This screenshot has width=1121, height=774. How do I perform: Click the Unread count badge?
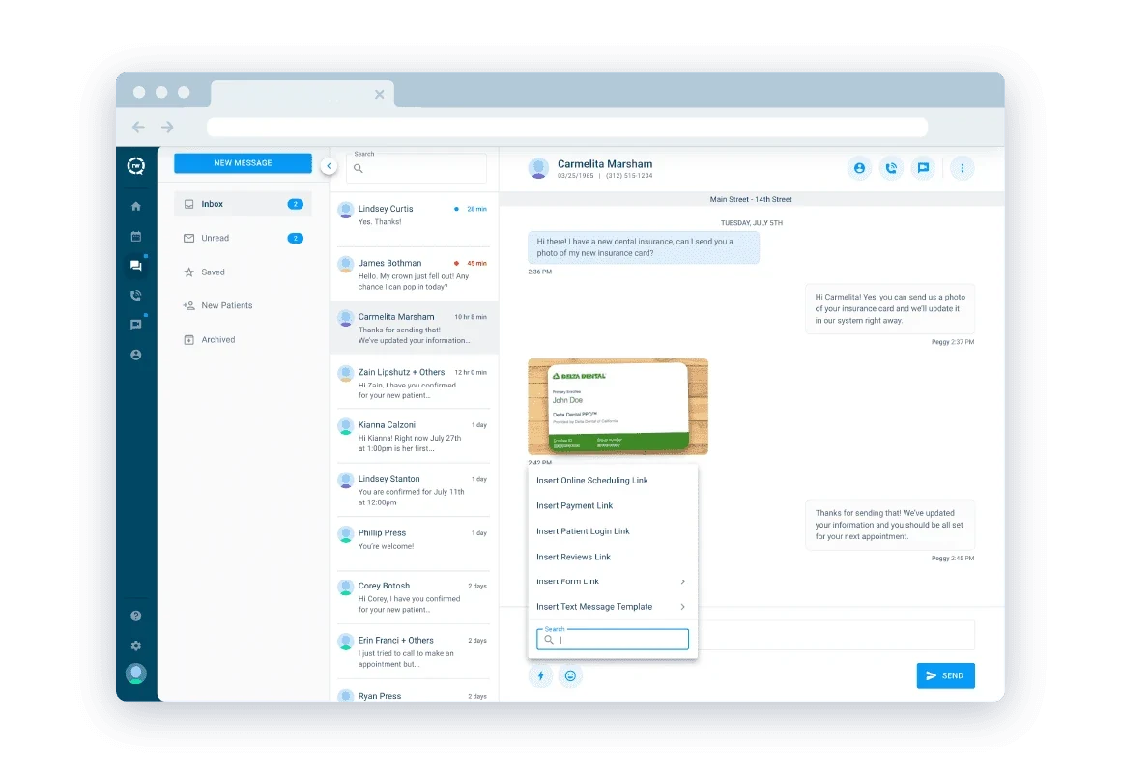tap(296, 239)
